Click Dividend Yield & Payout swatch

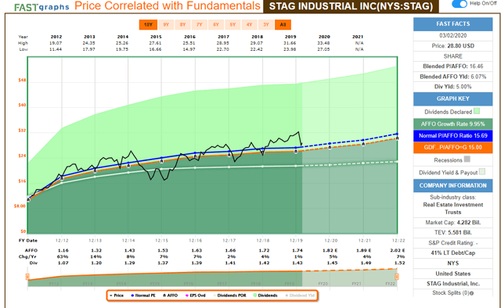pyautogui.click(x=482, y=172)
